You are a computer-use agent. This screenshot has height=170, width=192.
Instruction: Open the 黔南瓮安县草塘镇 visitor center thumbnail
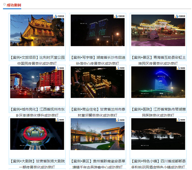click(x=98, y=134)
